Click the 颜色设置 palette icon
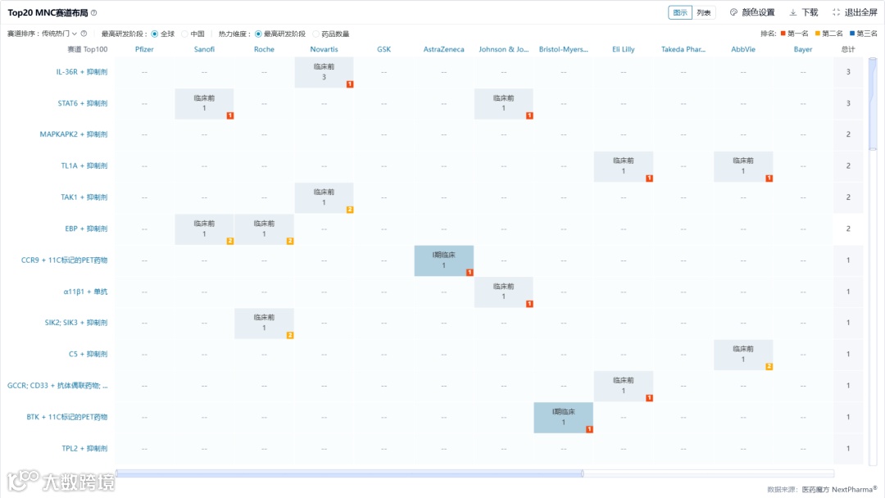The image size is (885, 498). (x=733, y=12)
